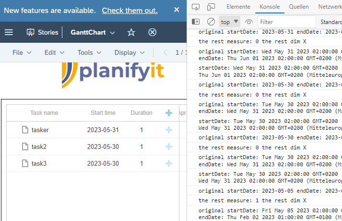342x221 pixels.
Task: Click duration value of tasker
Action: click(142, 130)
